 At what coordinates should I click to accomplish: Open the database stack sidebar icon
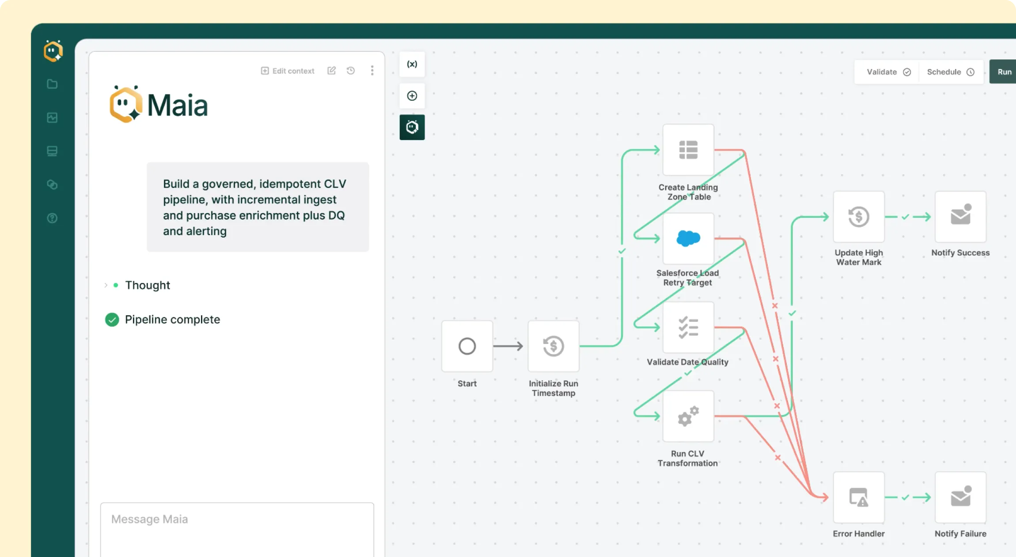[x=52, y=151]
